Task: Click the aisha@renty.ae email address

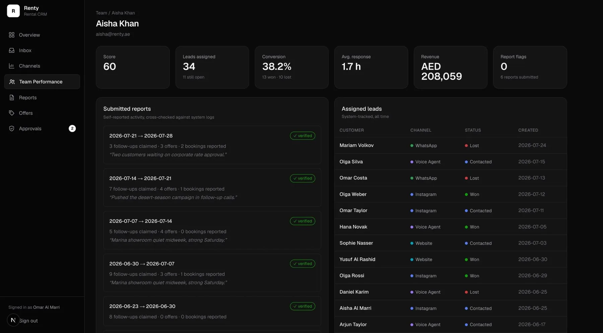Action: coord(113,34)
